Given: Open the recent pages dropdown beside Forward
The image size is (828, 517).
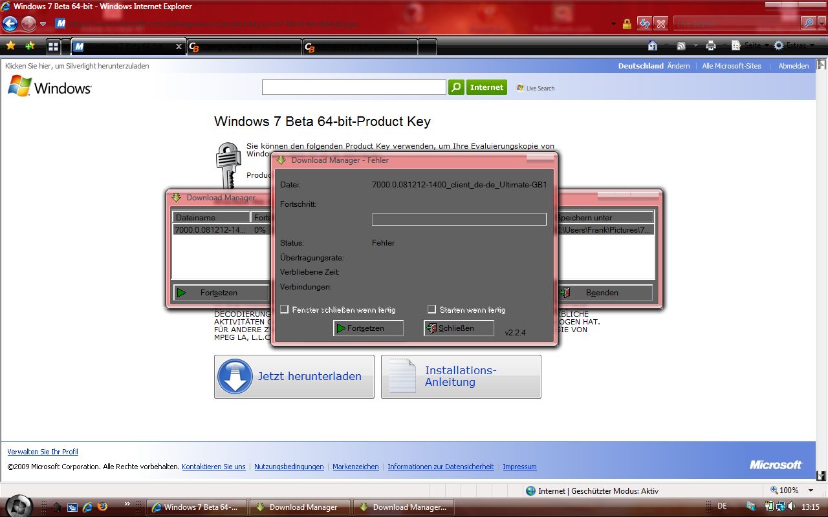Looking at the screenshot, I should pyautogui.click(x=43, y=24).
